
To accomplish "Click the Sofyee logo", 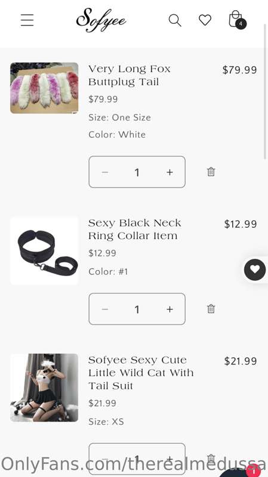I will click(101, 20).
